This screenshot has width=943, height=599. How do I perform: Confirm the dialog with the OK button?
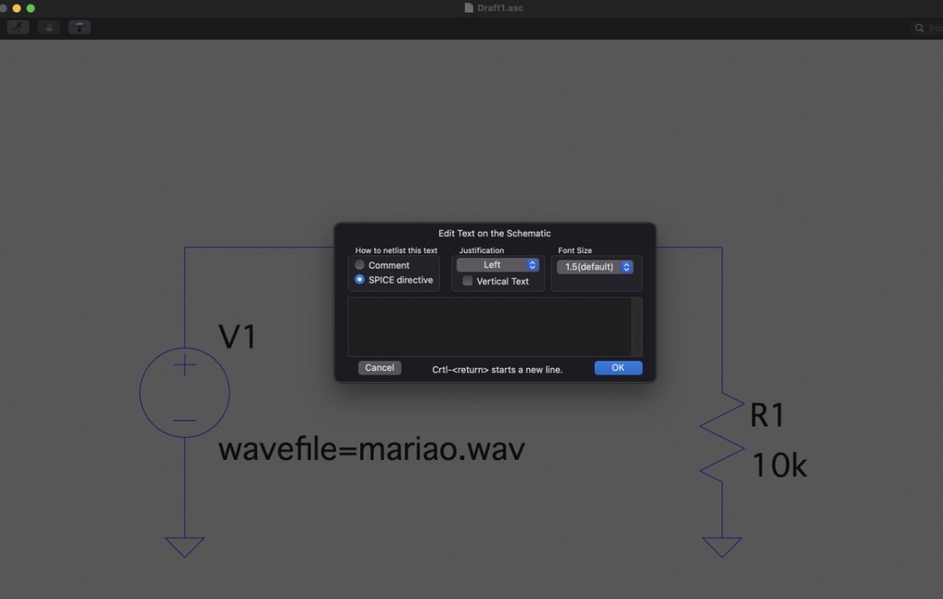coord(618,368)
